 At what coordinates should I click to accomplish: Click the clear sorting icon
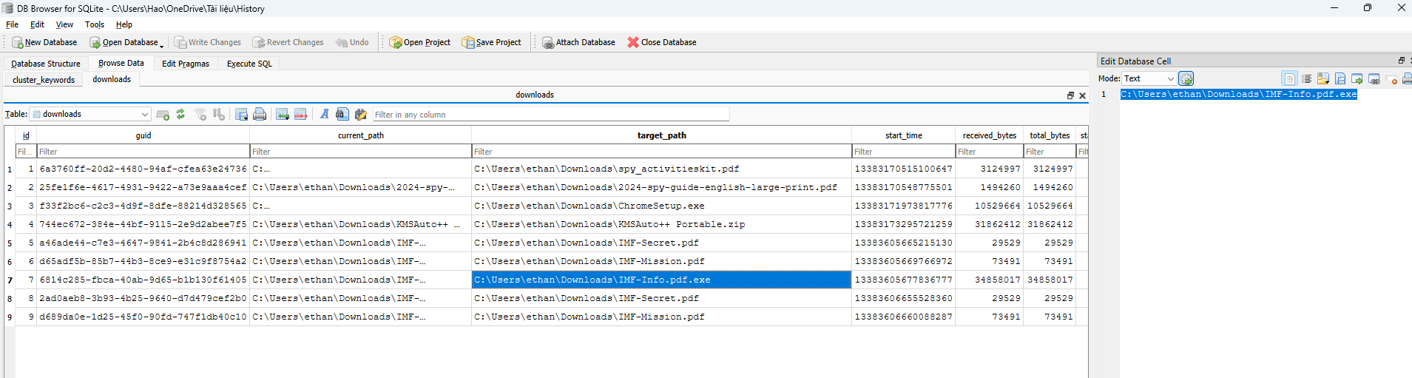pyautogui.click(x=218, y=114)
